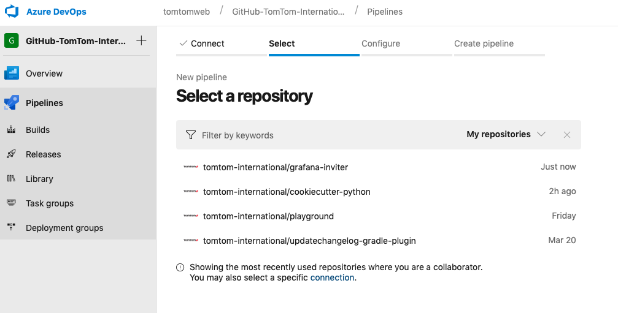The image size is (618, 313).
Task: Click the logo next to updatechangelog-gradle-plugin
Action: (191, 240)
